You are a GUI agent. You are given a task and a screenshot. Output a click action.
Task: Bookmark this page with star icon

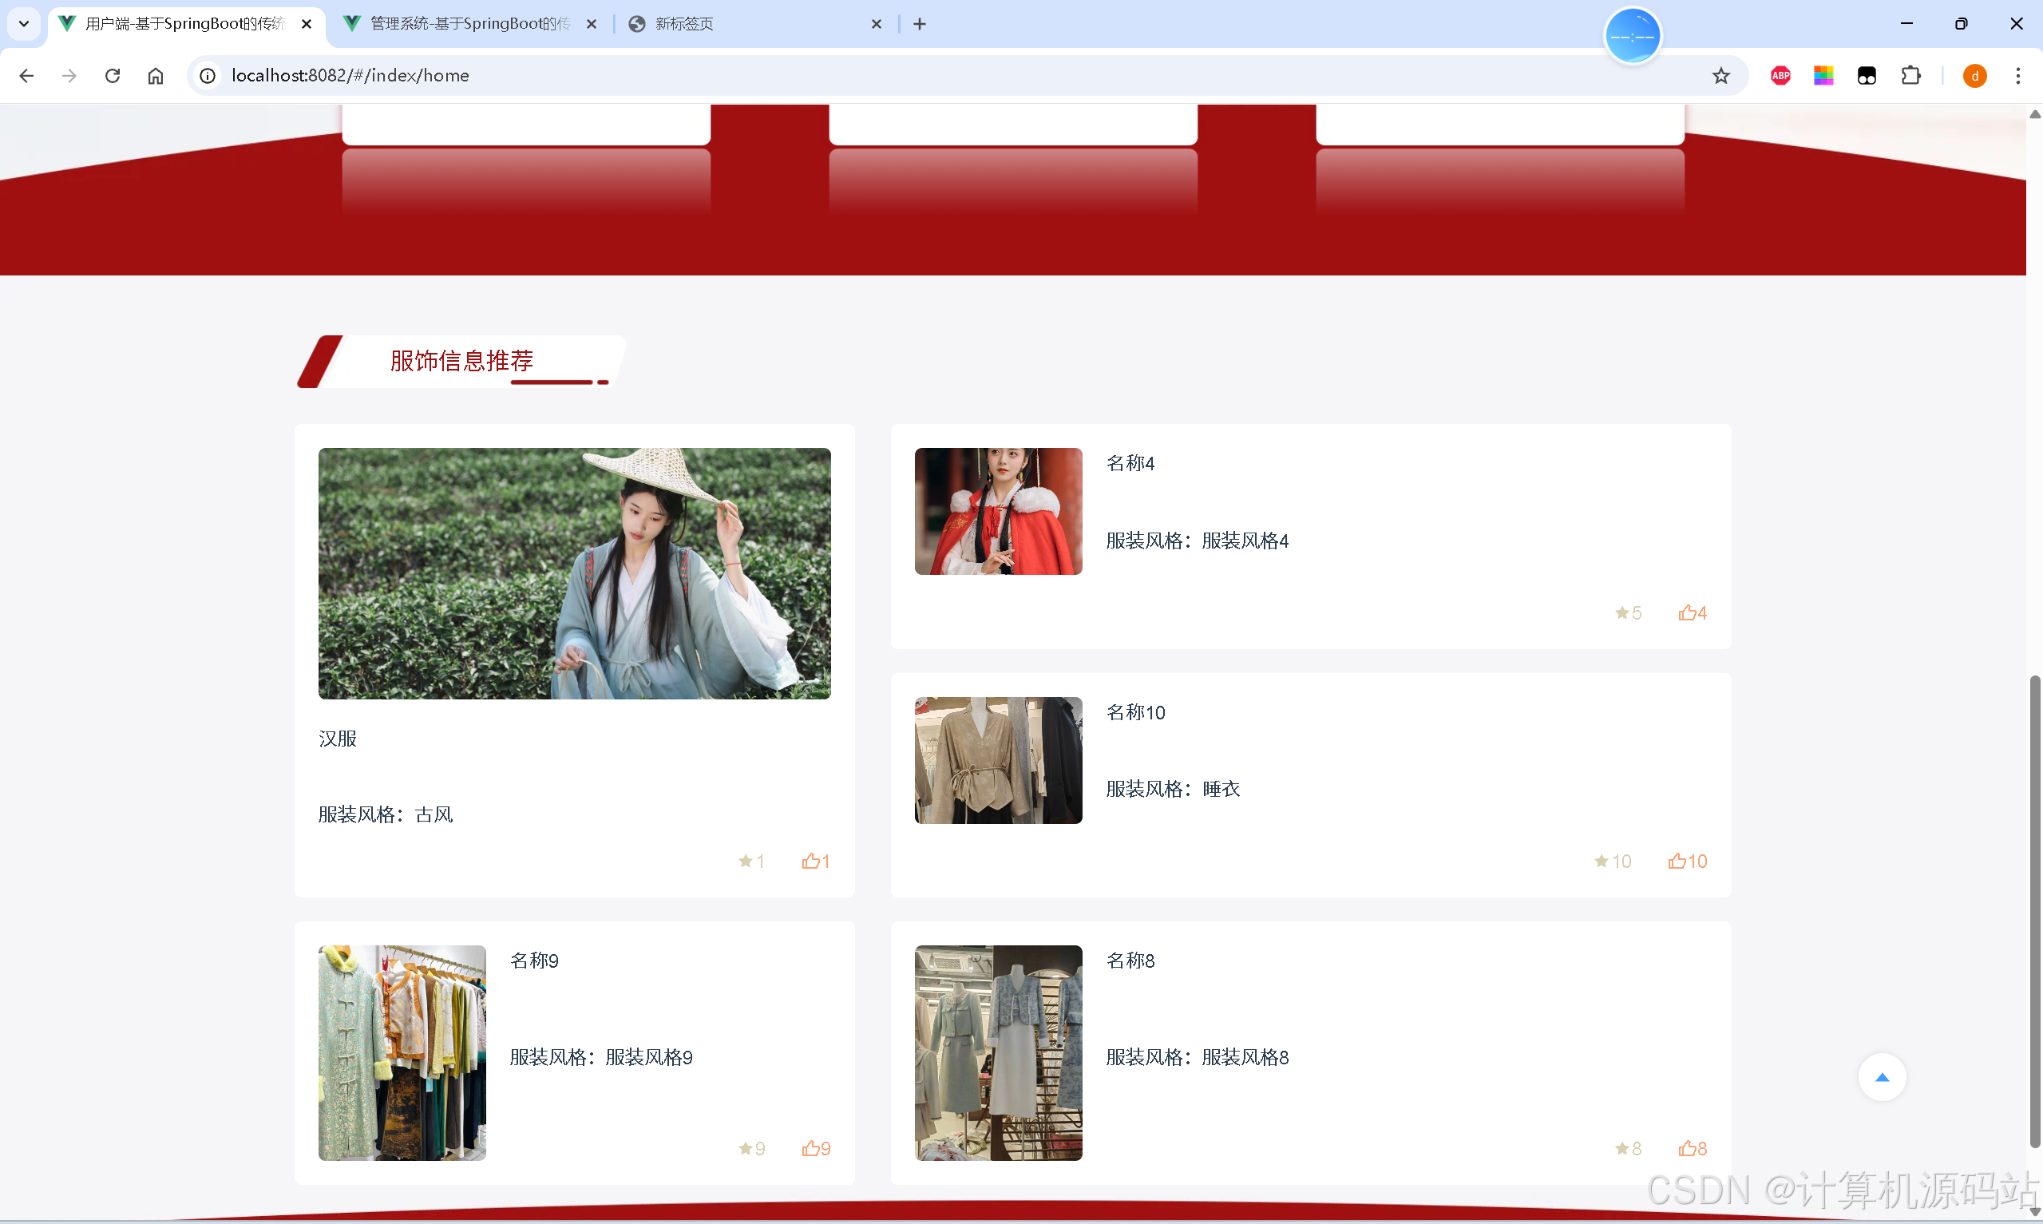(x=1720, y=76)
